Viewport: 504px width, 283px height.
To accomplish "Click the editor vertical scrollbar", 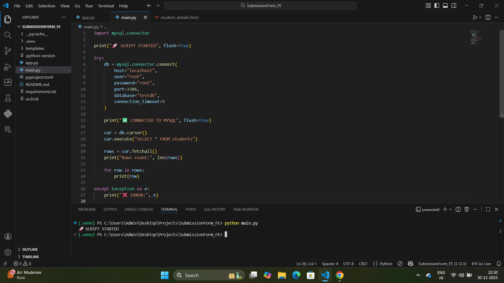I will coord(502,73).
